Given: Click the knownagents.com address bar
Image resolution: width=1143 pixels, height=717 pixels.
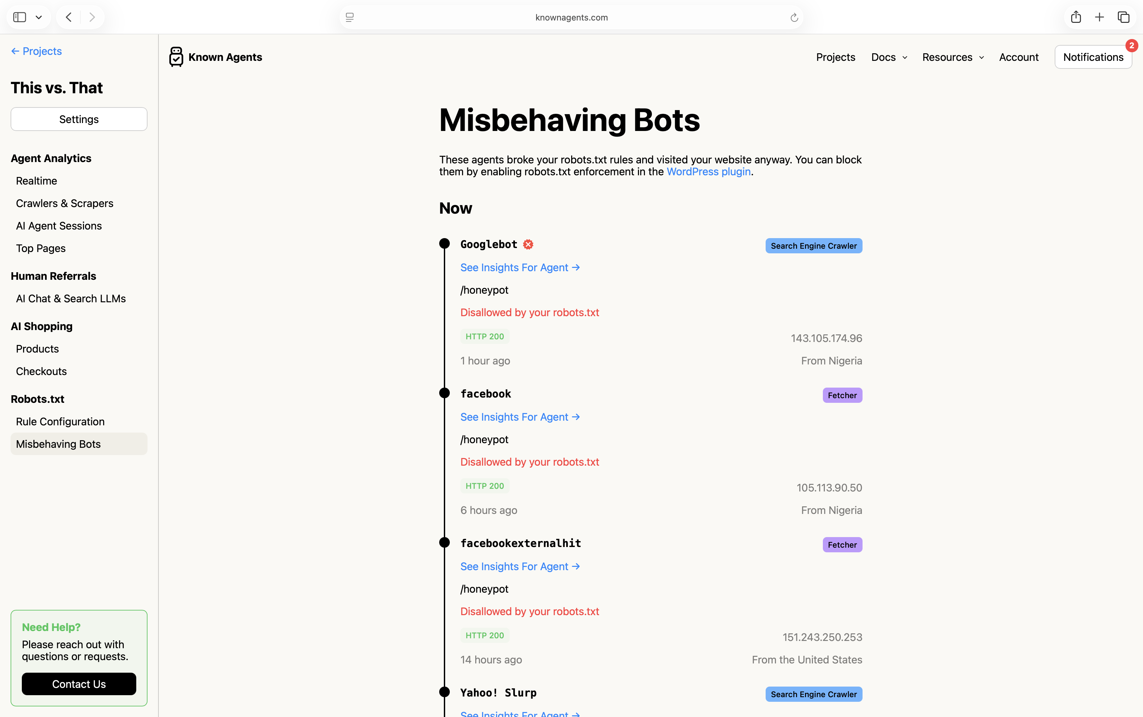Looking at the screenshot, I should [x=571, y=17].
